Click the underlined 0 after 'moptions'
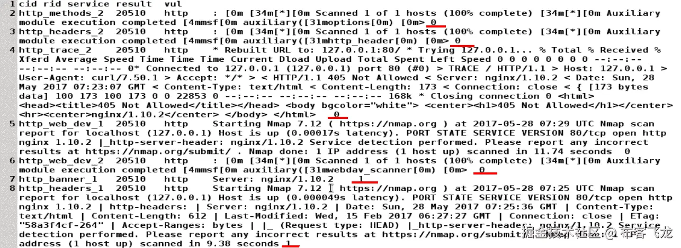 (x=434, y=22)
